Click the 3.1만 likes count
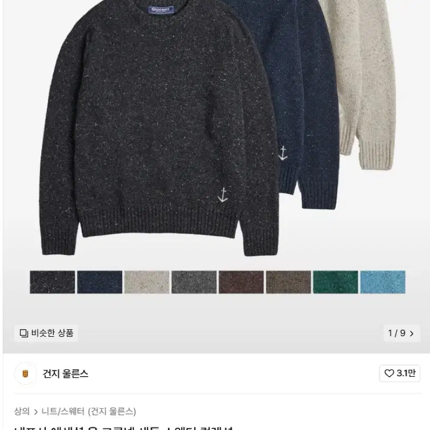This screenshot has width=430, height=430. (406, 373)
